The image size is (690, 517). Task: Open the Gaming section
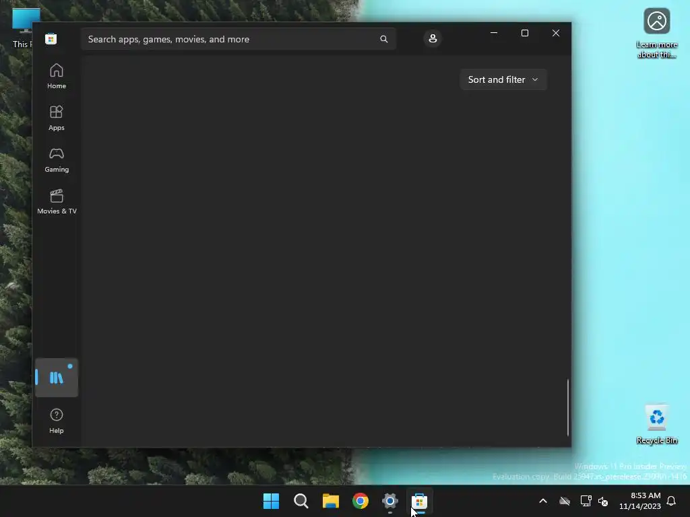57,160
